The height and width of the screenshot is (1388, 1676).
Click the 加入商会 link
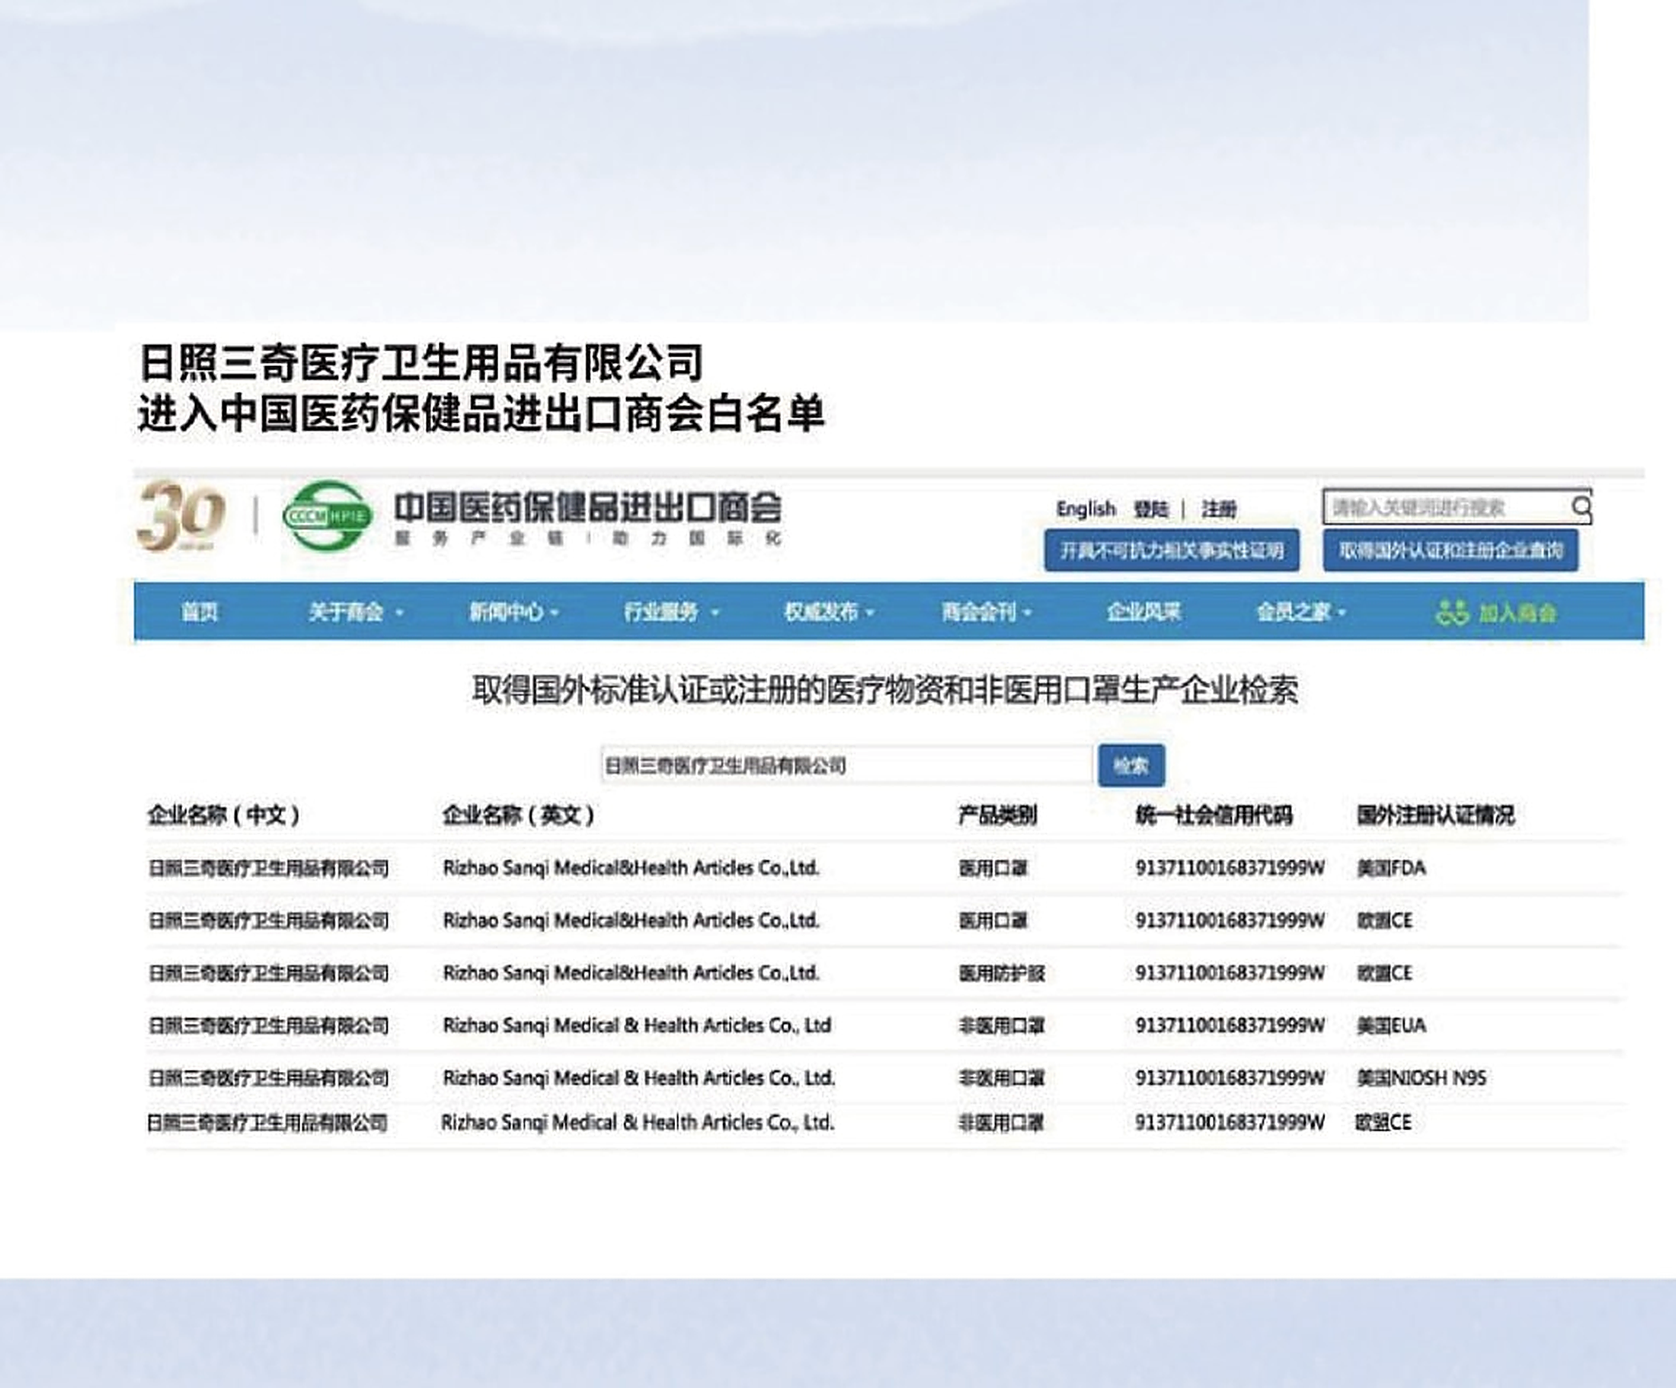(x=1518, y=613)
